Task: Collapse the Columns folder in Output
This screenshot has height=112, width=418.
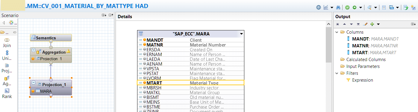Action: pyautogui.click(x=337, y=32)
